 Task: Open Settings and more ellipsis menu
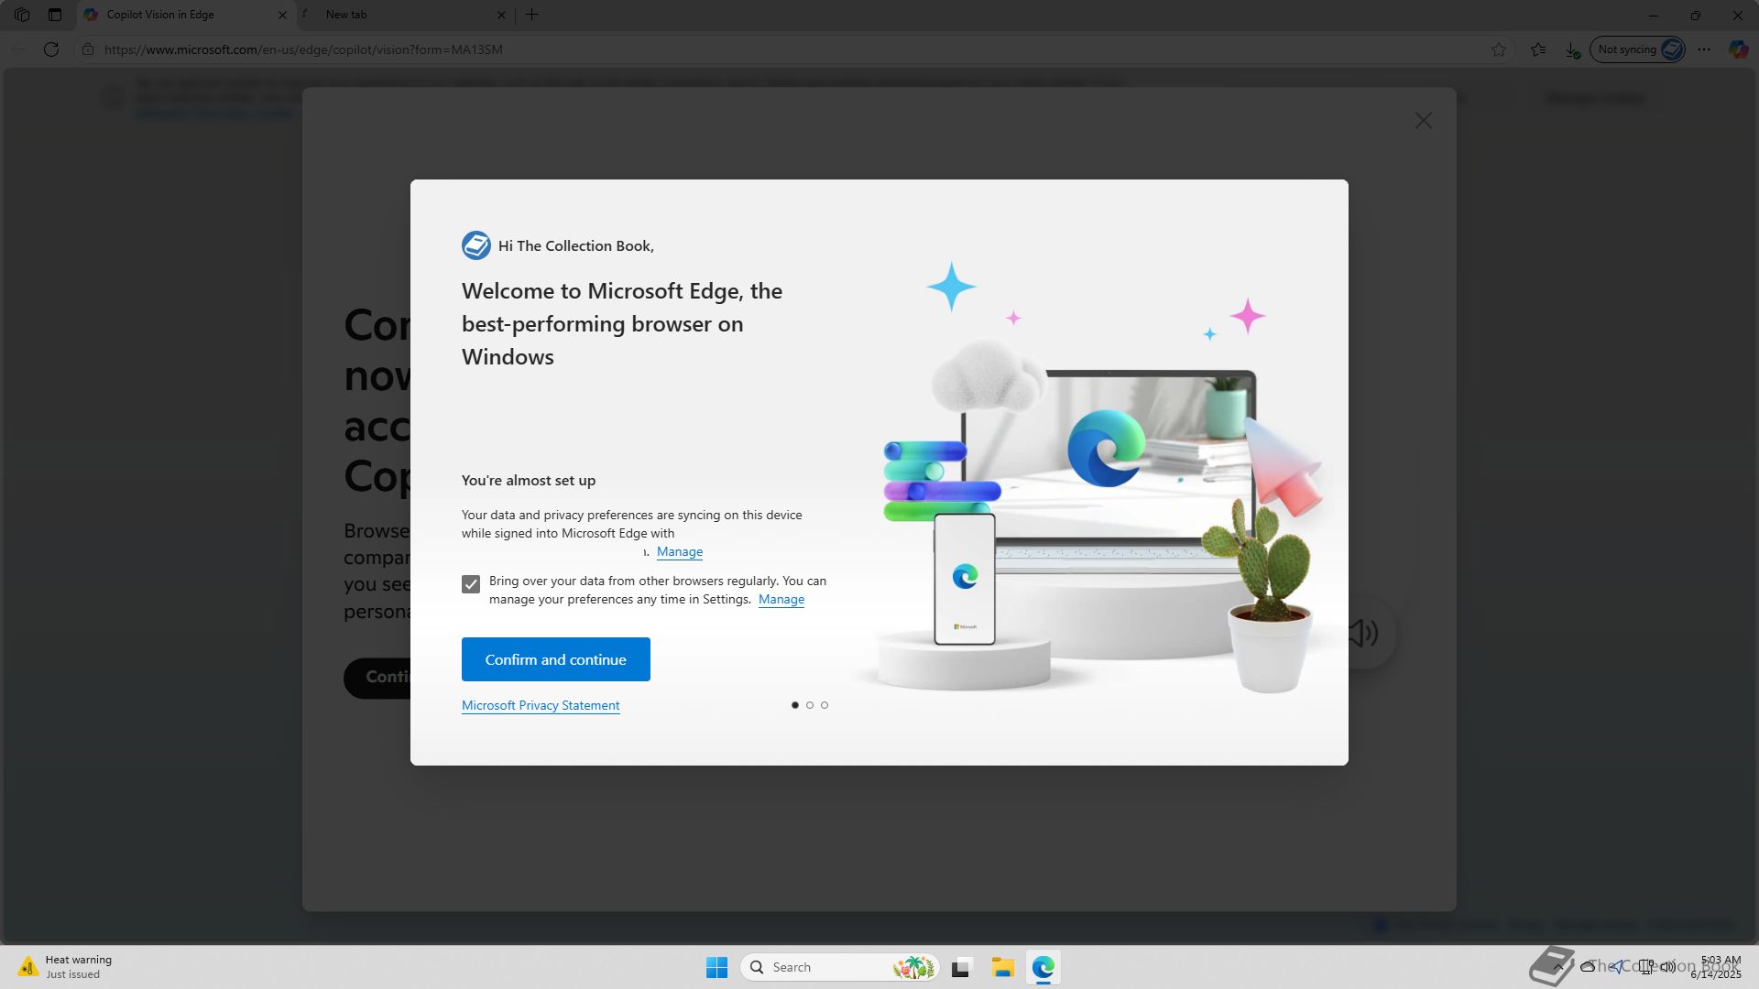pos(1704,49)
